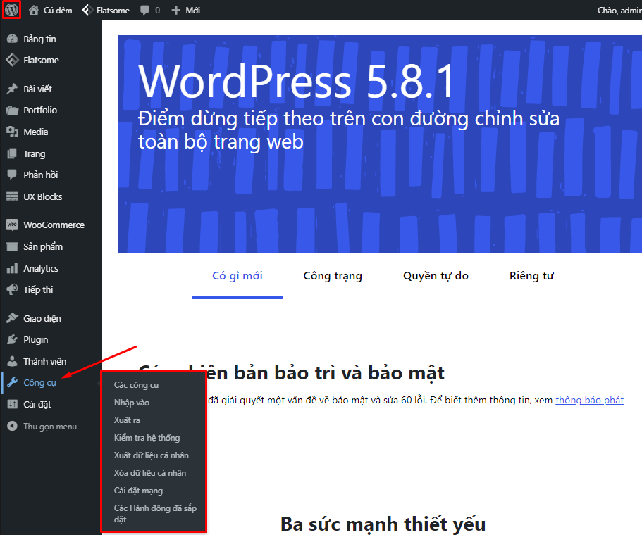The image size is (642, 535).
Task: Open Các Hành động đã sắp đặt
Action: [x=155, y=513]
